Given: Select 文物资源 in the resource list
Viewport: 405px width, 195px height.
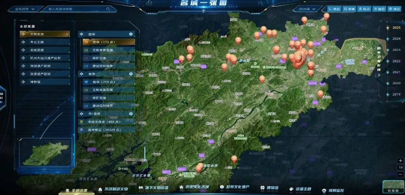Looking at the screenshot, I should click(45, 34).
